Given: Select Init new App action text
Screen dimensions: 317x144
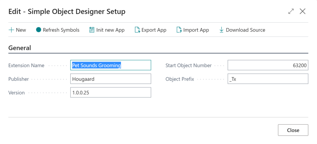Looking at the screenshot, I should [111, 30].
